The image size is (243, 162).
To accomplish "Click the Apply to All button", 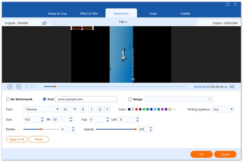I will point(17,139).
